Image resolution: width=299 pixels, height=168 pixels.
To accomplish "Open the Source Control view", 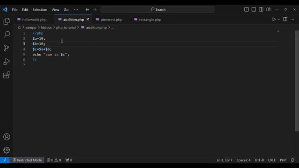I will (7, 48).
